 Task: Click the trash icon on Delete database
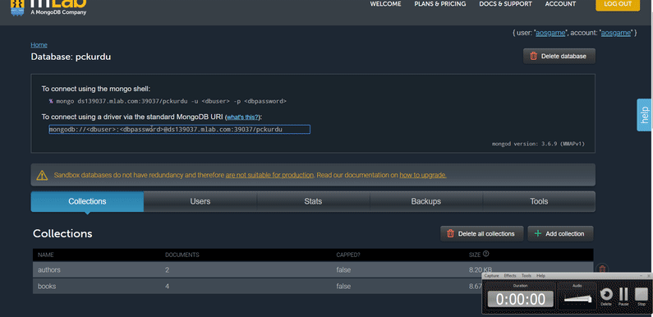coord(533,56)
